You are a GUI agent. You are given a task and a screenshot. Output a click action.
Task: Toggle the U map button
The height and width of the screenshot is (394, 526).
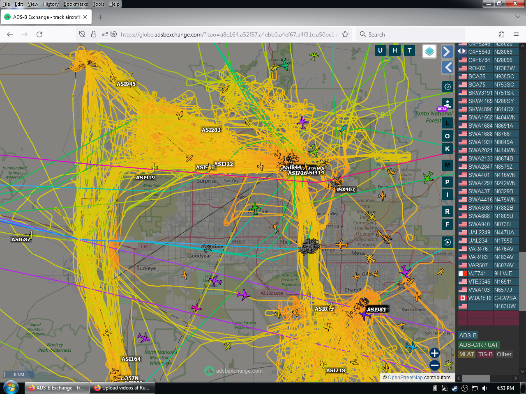click(x=380, y=50)
